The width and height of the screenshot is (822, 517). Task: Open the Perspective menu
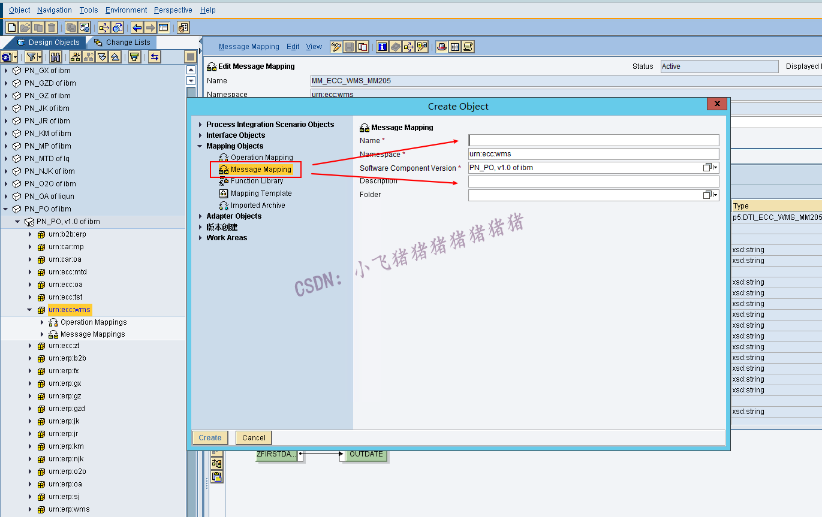tap(173, 10)
